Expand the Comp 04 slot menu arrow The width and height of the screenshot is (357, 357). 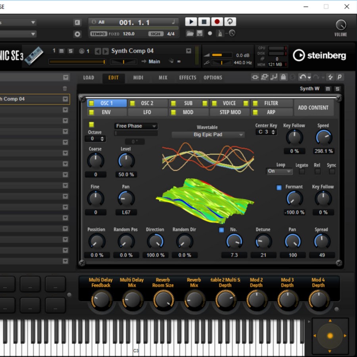[x=65, y=99]
